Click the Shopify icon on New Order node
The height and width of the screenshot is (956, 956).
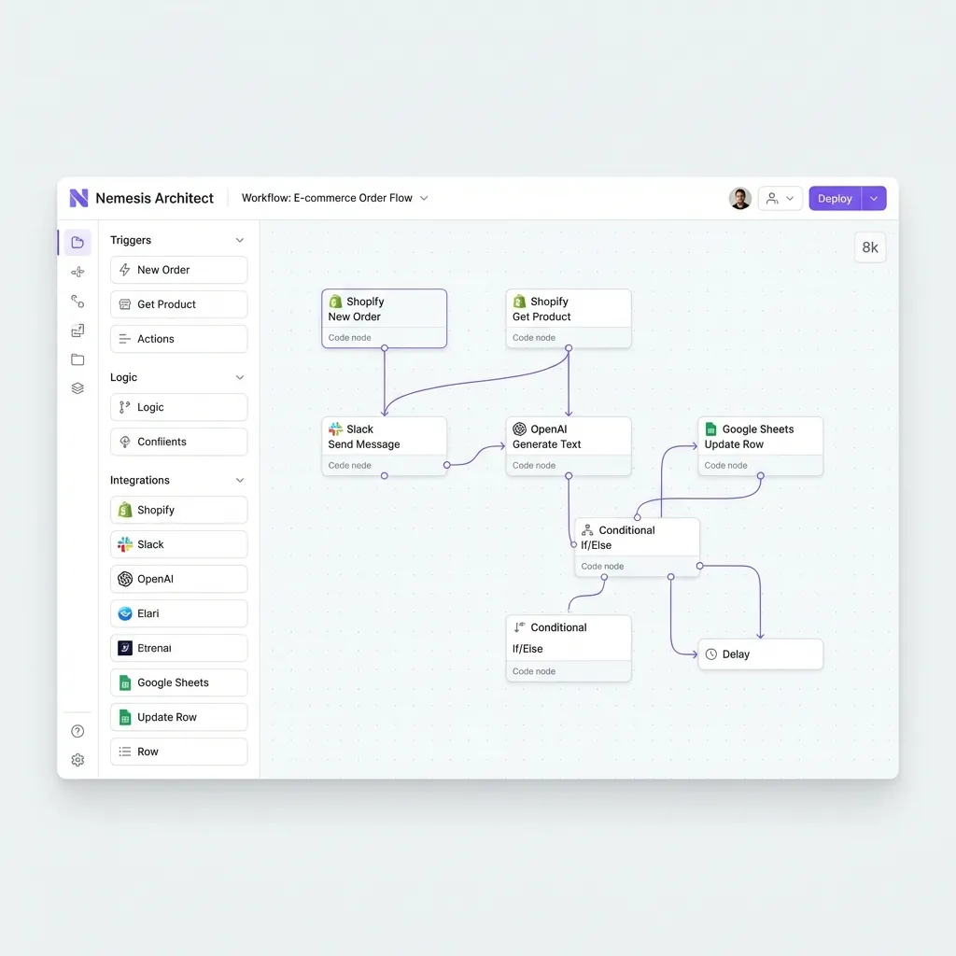pos(335,302)
